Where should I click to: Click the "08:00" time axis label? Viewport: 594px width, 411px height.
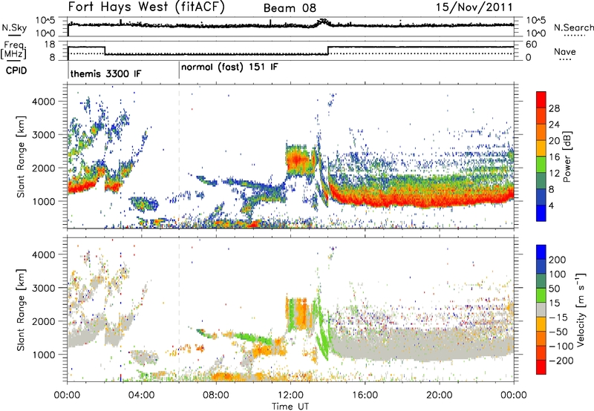click(216, 395)
